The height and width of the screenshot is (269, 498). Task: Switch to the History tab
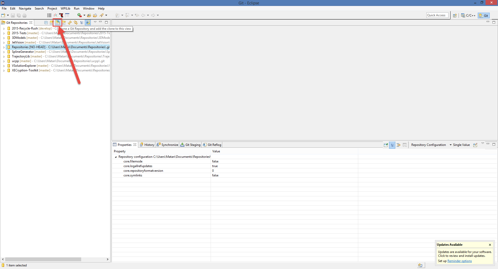click(x=147, y=145)
